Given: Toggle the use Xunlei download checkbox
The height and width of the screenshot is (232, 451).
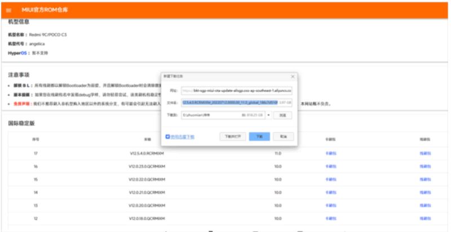Looking at the screenshot, I should 167,137.
